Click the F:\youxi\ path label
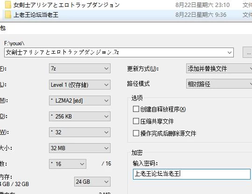The width and height of the screenshot is (252, 194). pos(14,43)
